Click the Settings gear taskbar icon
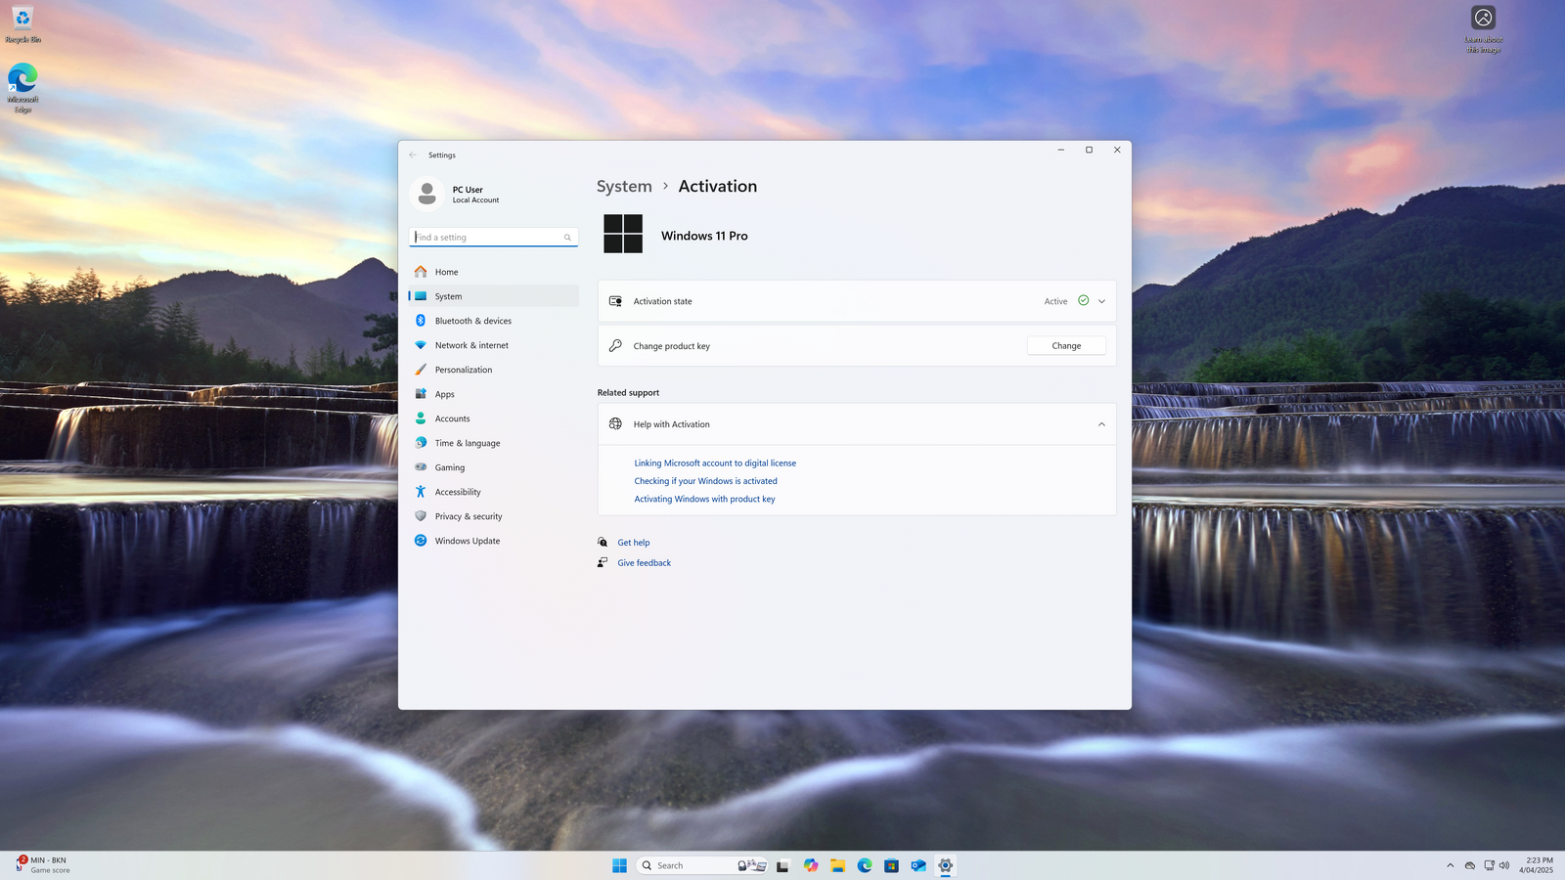This screenshot has width=1565, height=880. (x=945, y=865)
